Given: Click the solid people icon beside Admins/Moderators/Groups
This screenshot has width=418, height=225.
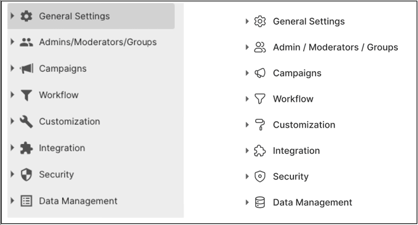Looking at the screenshot, I should [x=26, y=42].
